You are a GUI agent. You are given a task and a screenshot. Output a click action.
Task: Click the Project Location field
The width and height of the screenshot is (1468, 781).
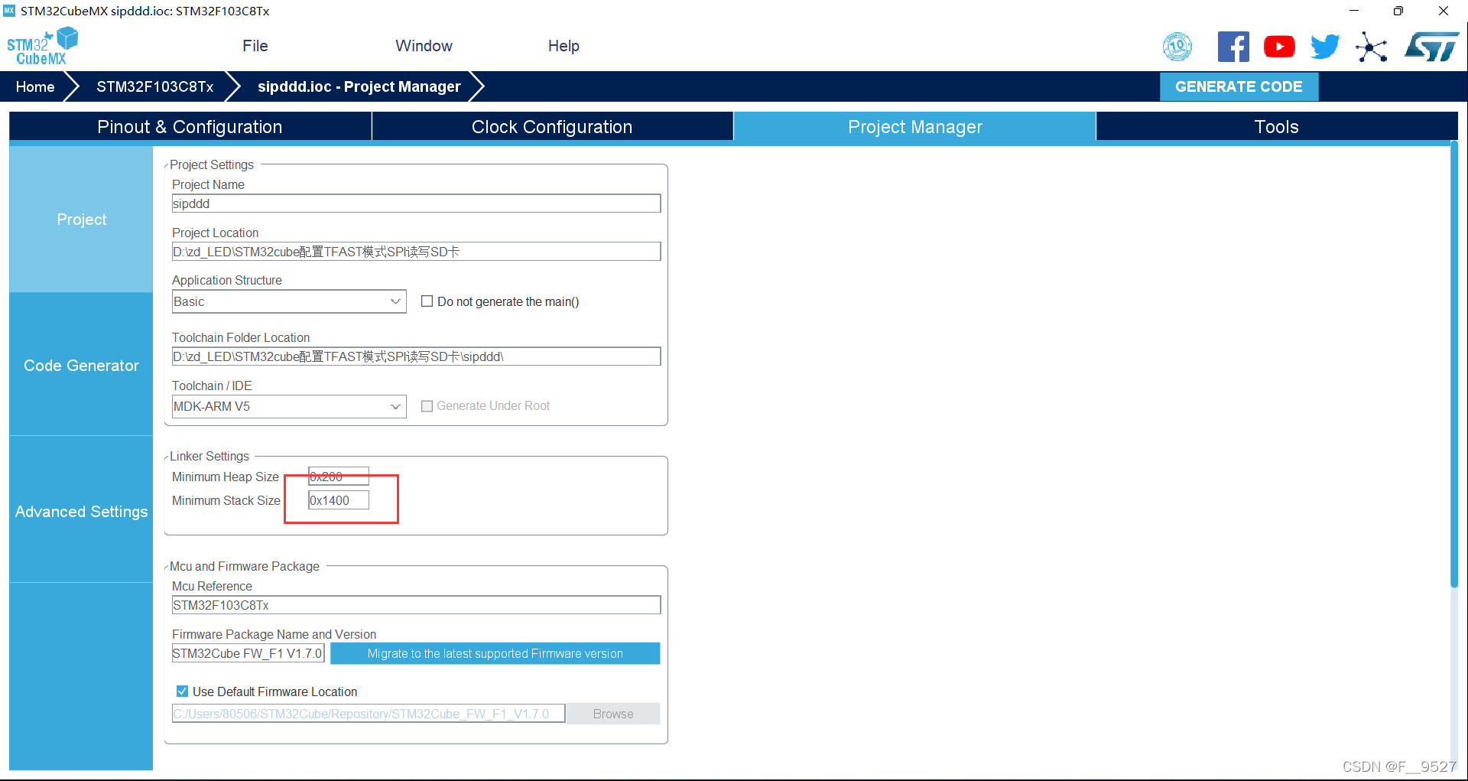pos(416,252)
